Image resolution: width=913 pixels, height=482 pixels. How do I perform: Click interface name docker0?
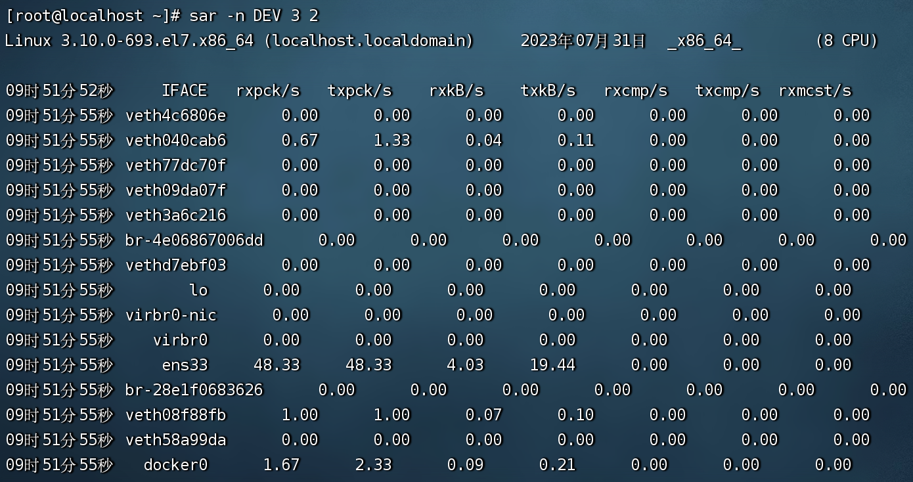[176, 465]
